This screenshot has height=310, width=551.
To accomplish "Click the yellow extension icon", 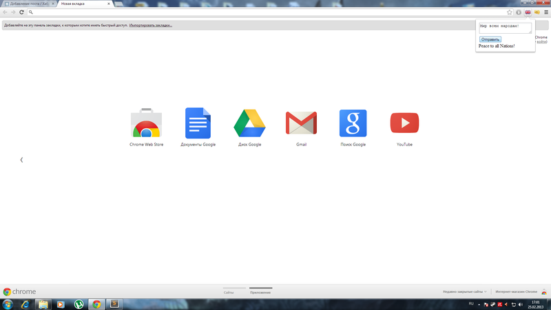I will pyautogui.click(x=537, y=12).
